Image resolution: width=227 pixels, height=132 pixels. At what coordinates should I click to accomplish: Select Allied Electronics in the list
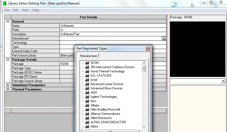(x=101, y=118)
